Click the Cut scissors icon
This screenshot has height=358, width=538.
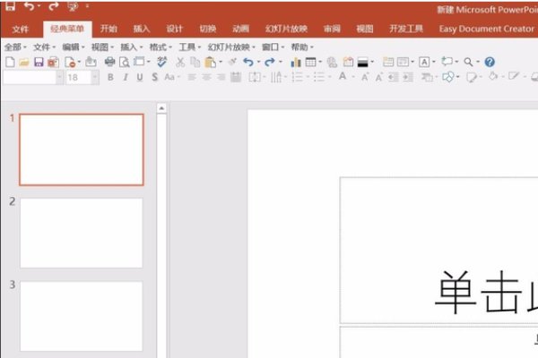click(180, 62)
